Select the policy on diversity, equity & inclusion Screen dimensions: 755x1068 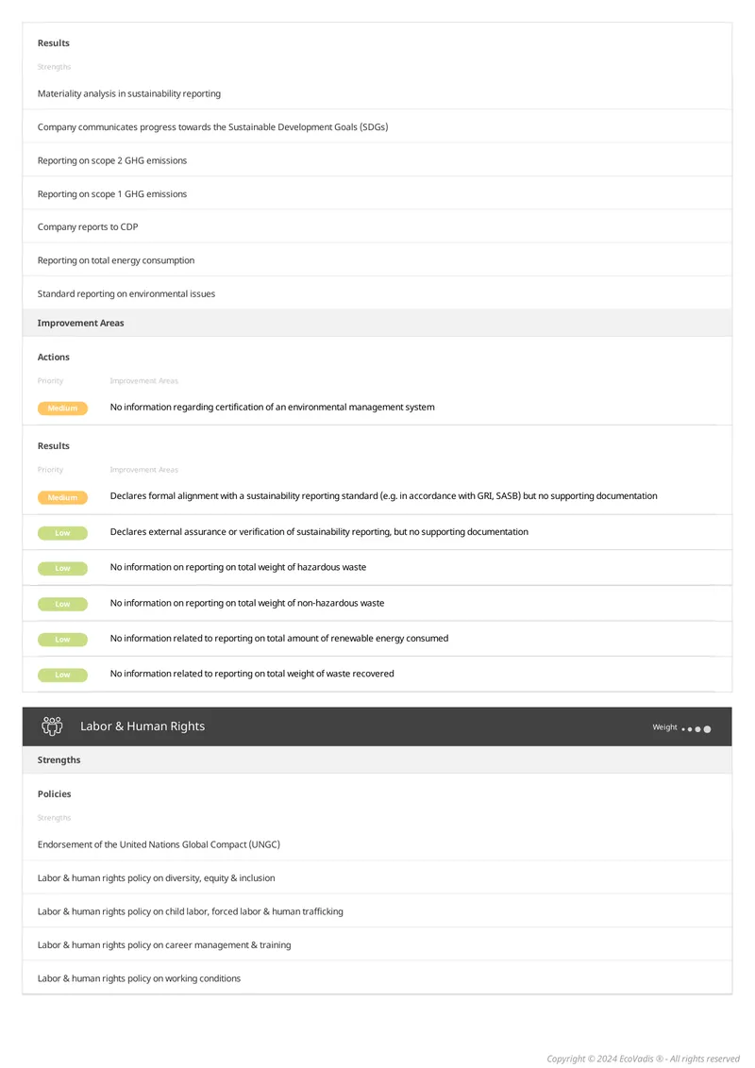click(377, 877)
